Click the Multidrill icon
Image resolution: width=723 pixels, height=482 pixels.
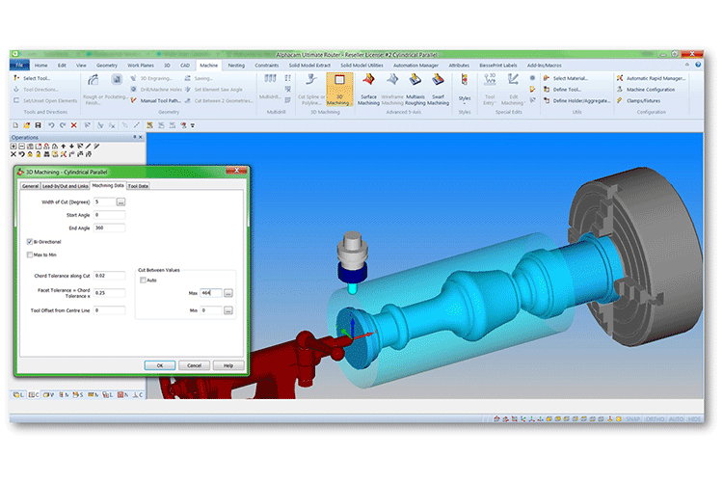pos(270,87)
